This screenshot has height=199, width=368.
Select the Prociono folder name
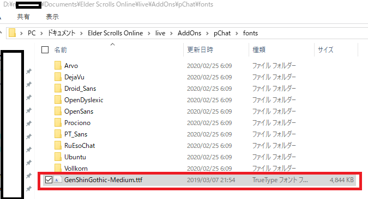77,123
